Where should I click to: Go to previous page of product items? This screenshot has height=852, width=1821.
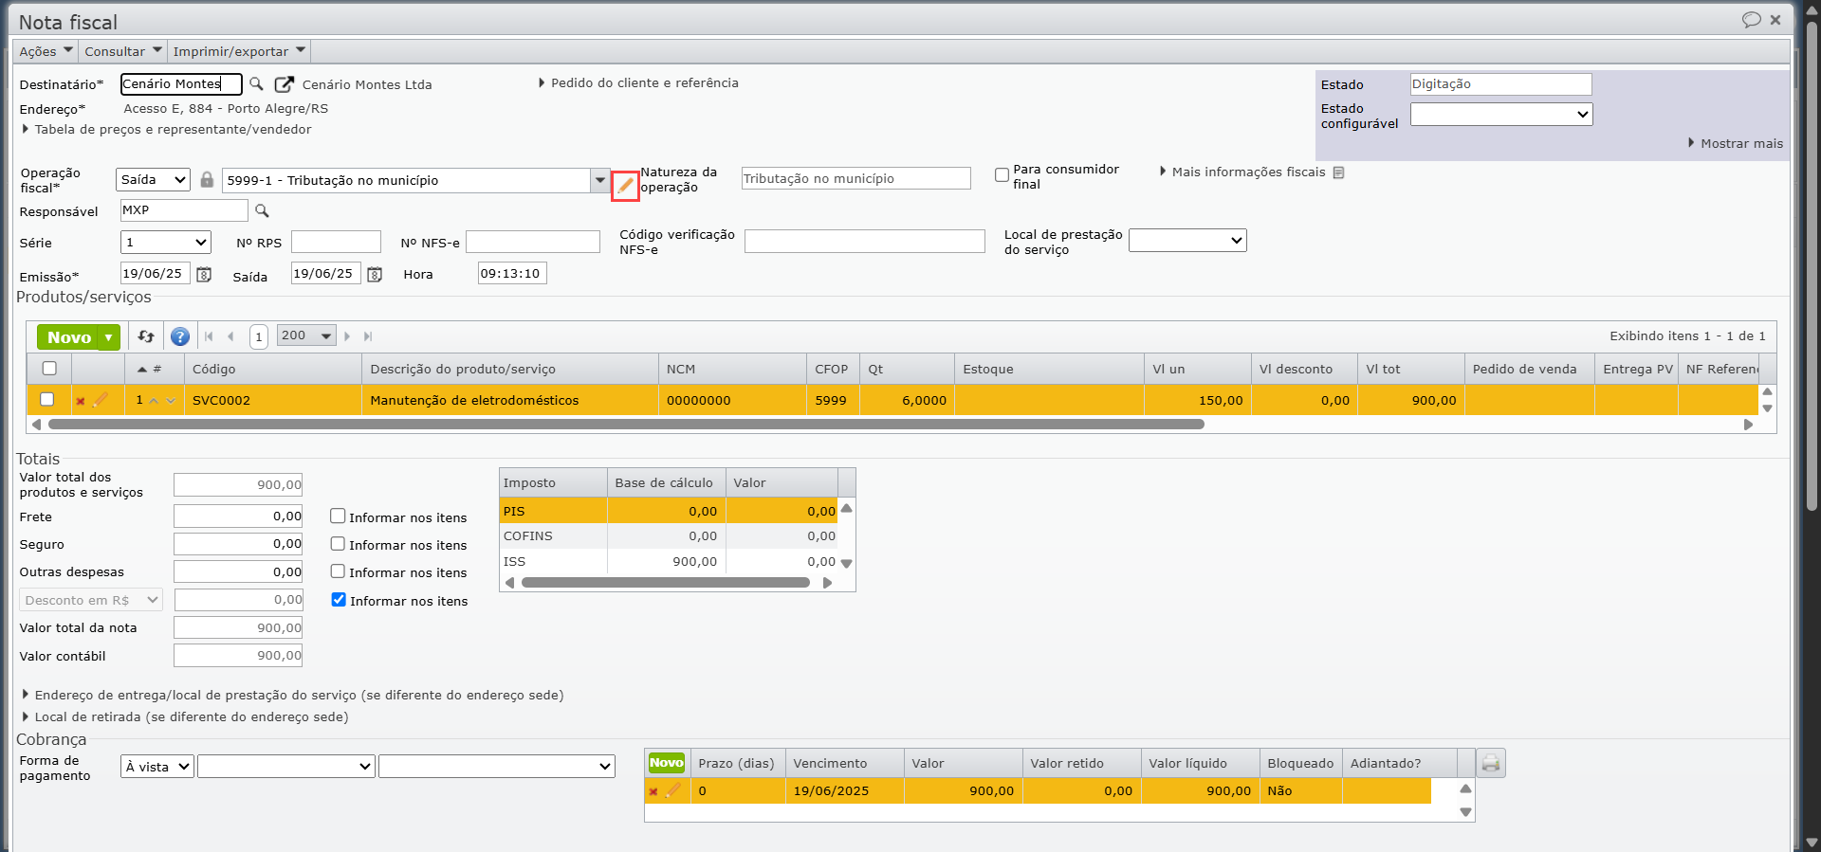230,336
